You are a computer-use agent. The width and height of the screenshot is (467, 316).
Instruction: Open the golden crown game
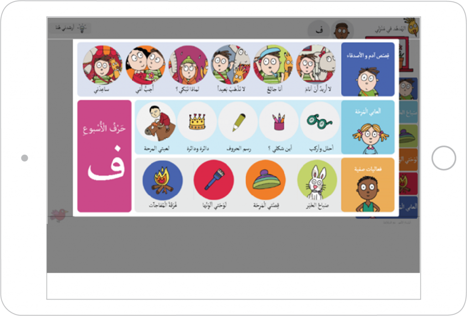[x=197, y=121]
